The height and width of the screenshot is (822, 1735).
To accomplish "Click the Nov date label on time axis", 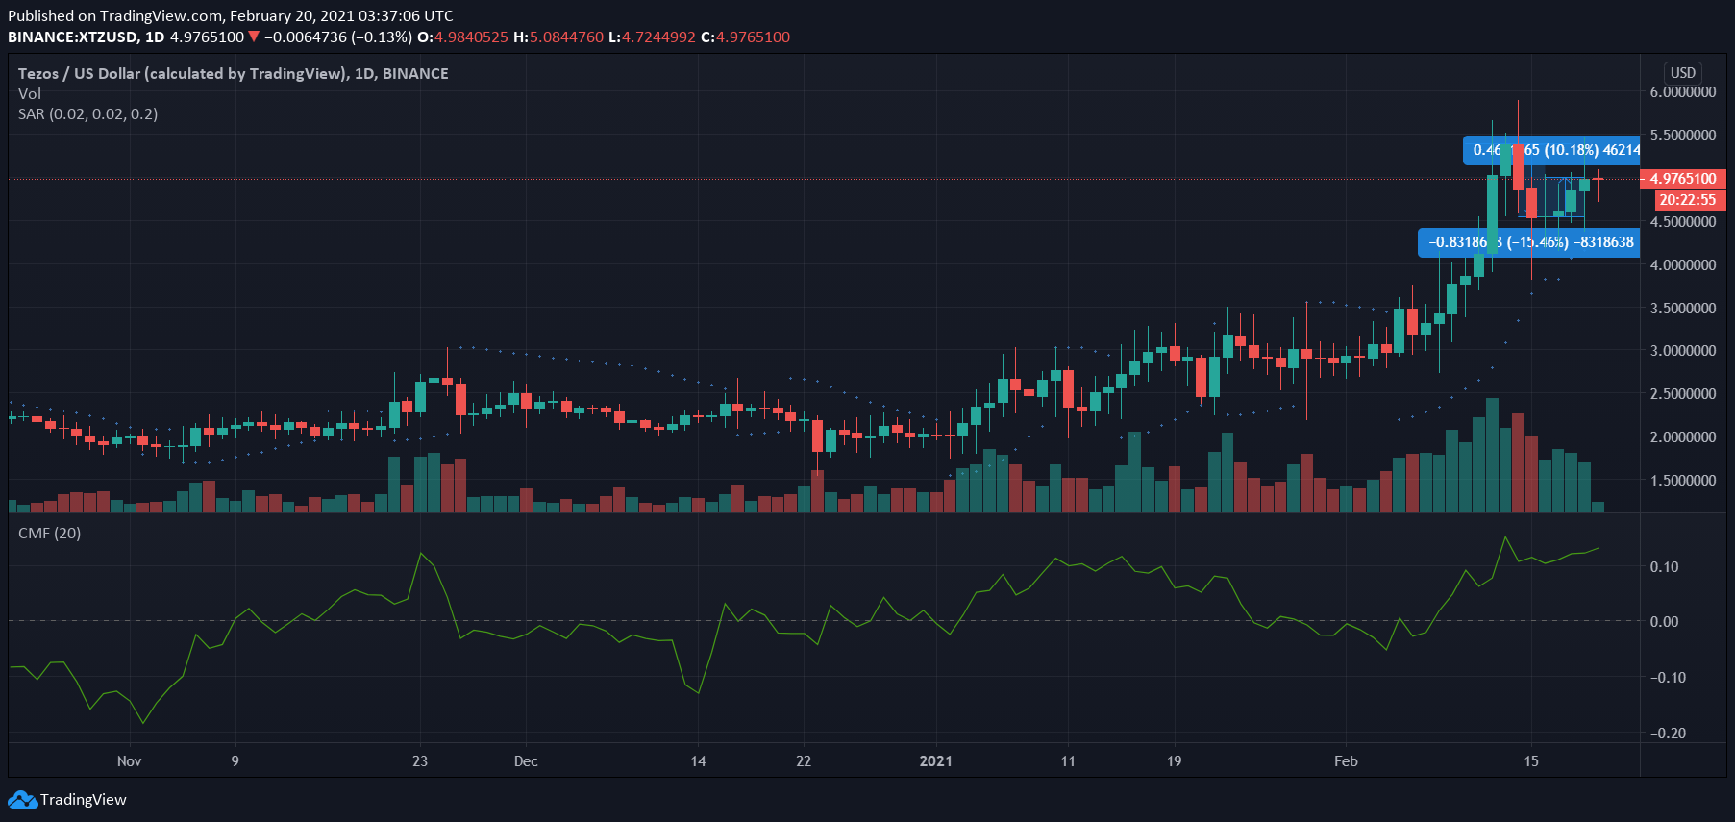I will point(129,761).
